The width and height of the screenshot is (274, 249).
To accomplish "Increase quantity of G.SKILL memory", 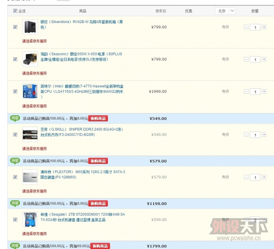I will [x=264, y=135].
